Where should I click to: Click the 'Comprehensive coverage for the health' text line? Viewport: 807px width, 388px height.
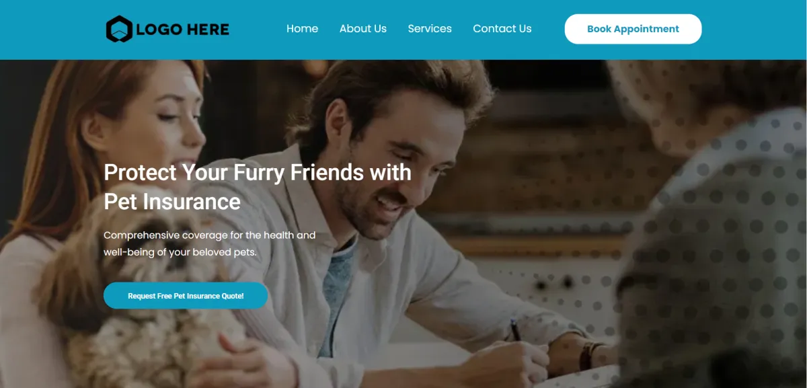(x=210, y=235)
